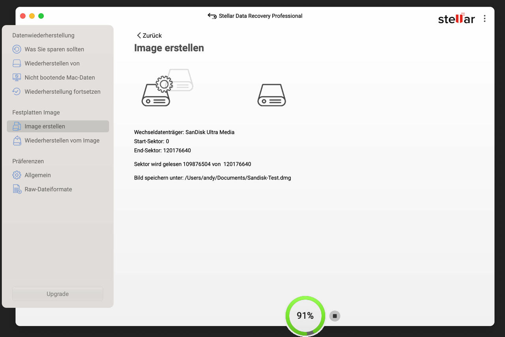The image size is (505, 337).
Task: Click the Allgemein gear icon
Action: 17,175
